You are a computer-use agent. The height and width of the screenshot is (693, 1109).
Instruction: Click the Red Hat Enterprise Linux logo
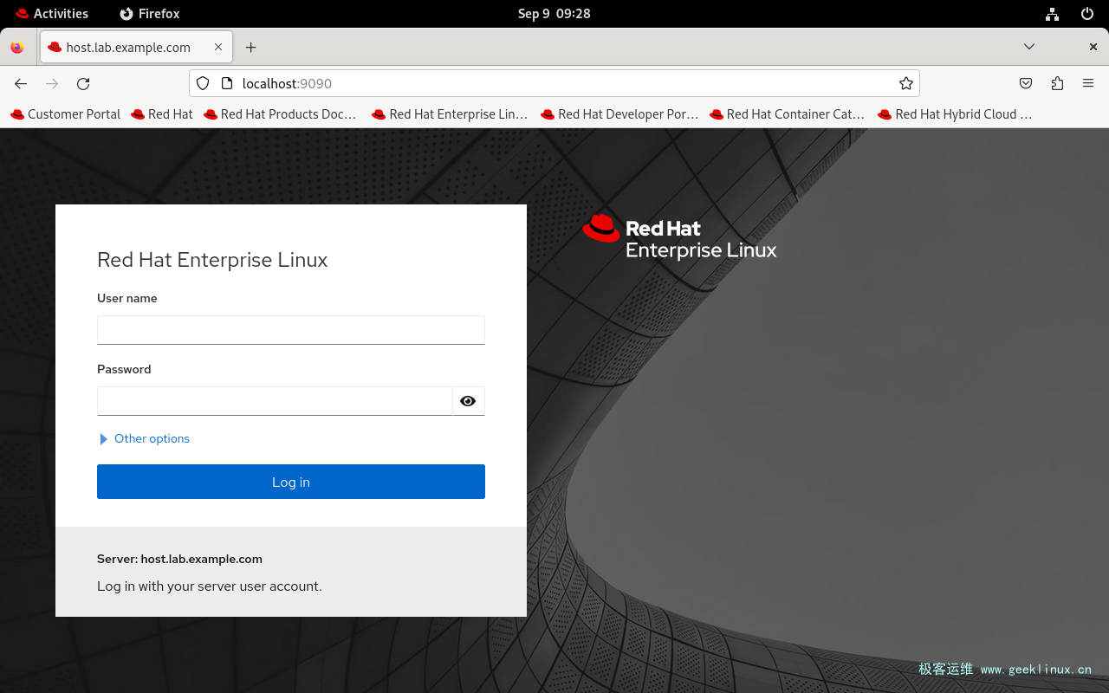pos(679,237)
